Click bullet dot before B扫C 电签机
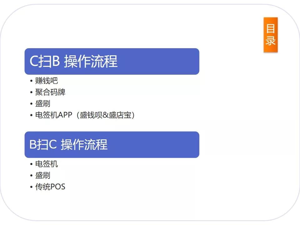300x225 pixels. coord(31,164)
